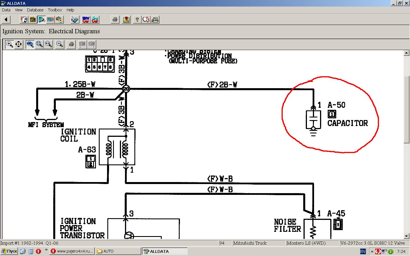This screenshot has height=256, width=410.
Task: Click the 'A-45' connector label
Action: 336,214
